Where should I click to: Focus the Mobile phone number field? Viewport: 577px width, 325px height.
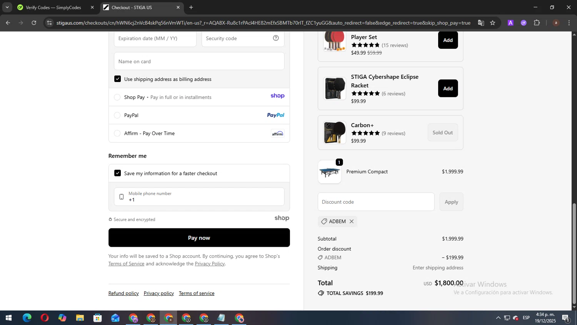click(x=199, y=197)
